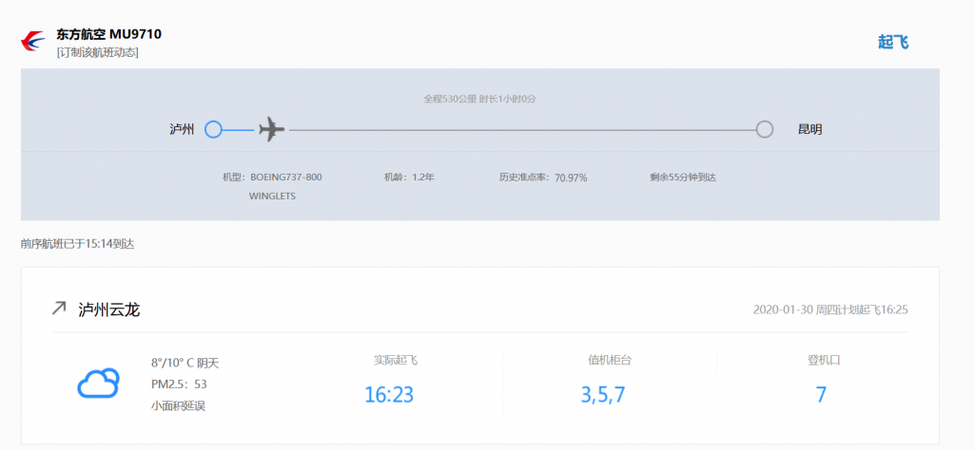This screenshot has width=974, height=450.
Task: Open the 订制该航班动态 link
Action: click(98, 53)
